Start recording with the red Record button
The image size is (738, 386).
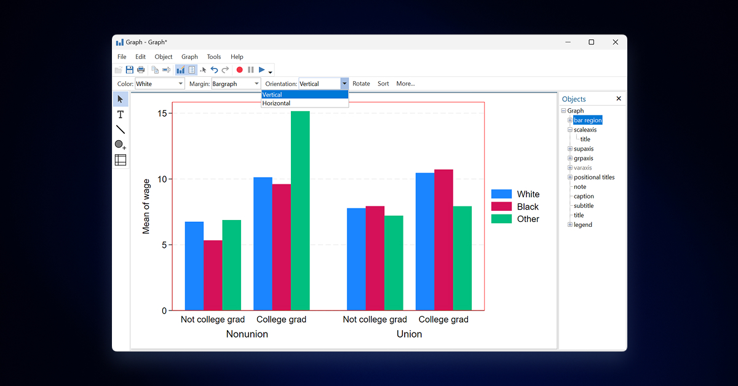pyautogui.click(x=240, y=70)
